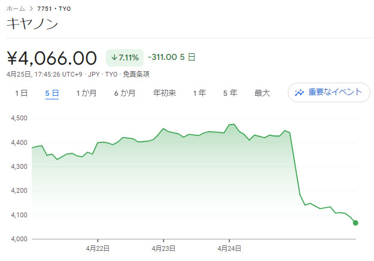Viewport: 374px width, 261px height.
Task: Click the sparkle trend icon beside 重要なイベント
Action: [300, 93]
